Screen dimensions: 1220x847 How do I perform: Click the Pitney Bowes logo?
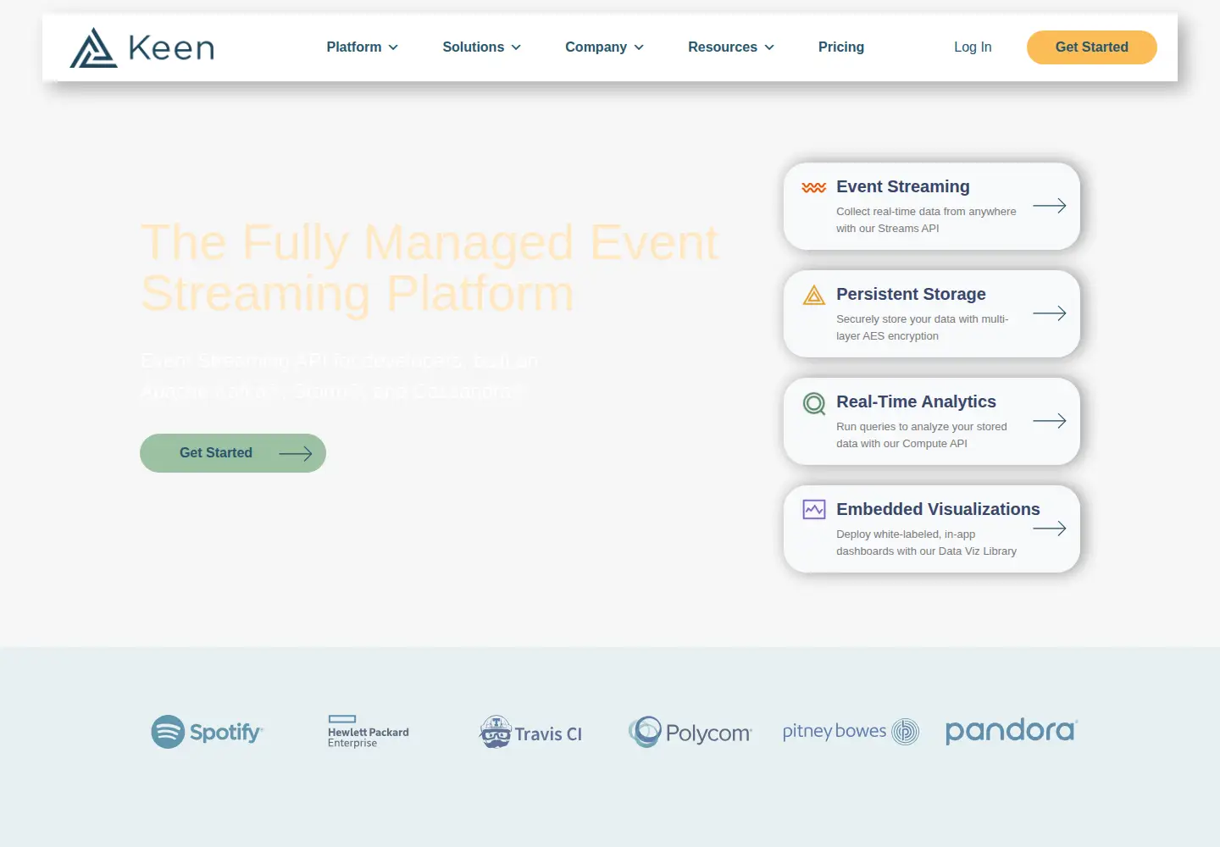point(851,731)
